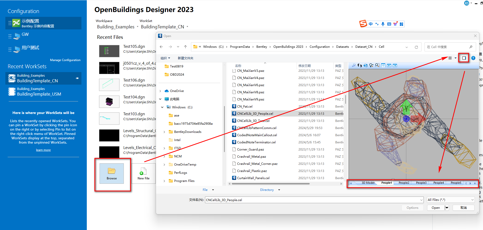Activate the window area zoom tool
This screenshot has width=483, height=230.
point(377,65)
